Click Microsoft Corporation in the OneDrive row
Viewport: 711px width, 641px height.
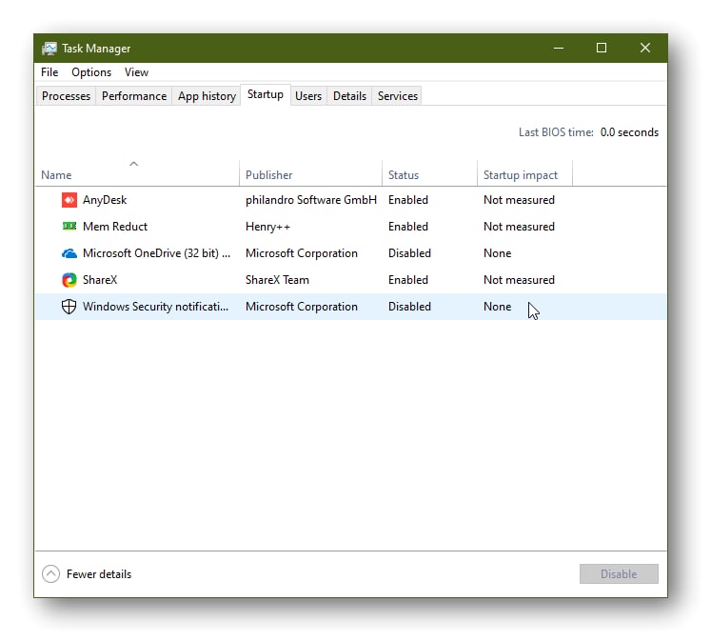pos(302,253)
